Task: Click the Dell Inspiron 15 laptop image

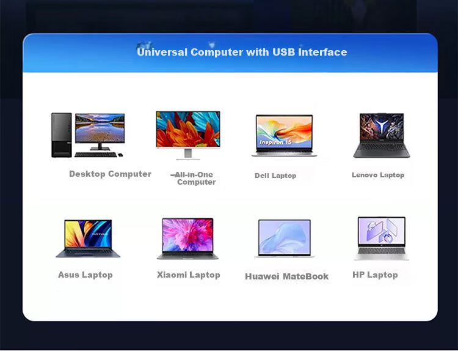Action: coord(284,135)
